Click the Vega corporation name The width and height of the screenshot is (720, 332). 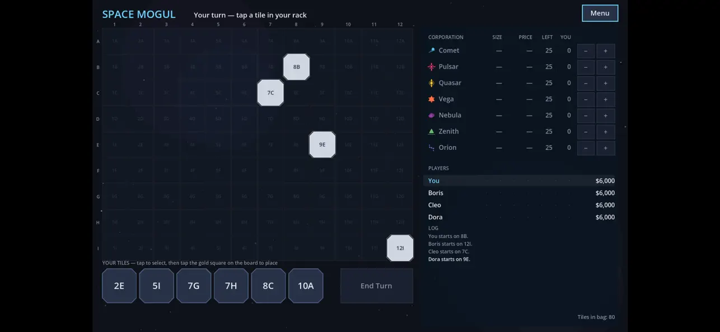446,99
